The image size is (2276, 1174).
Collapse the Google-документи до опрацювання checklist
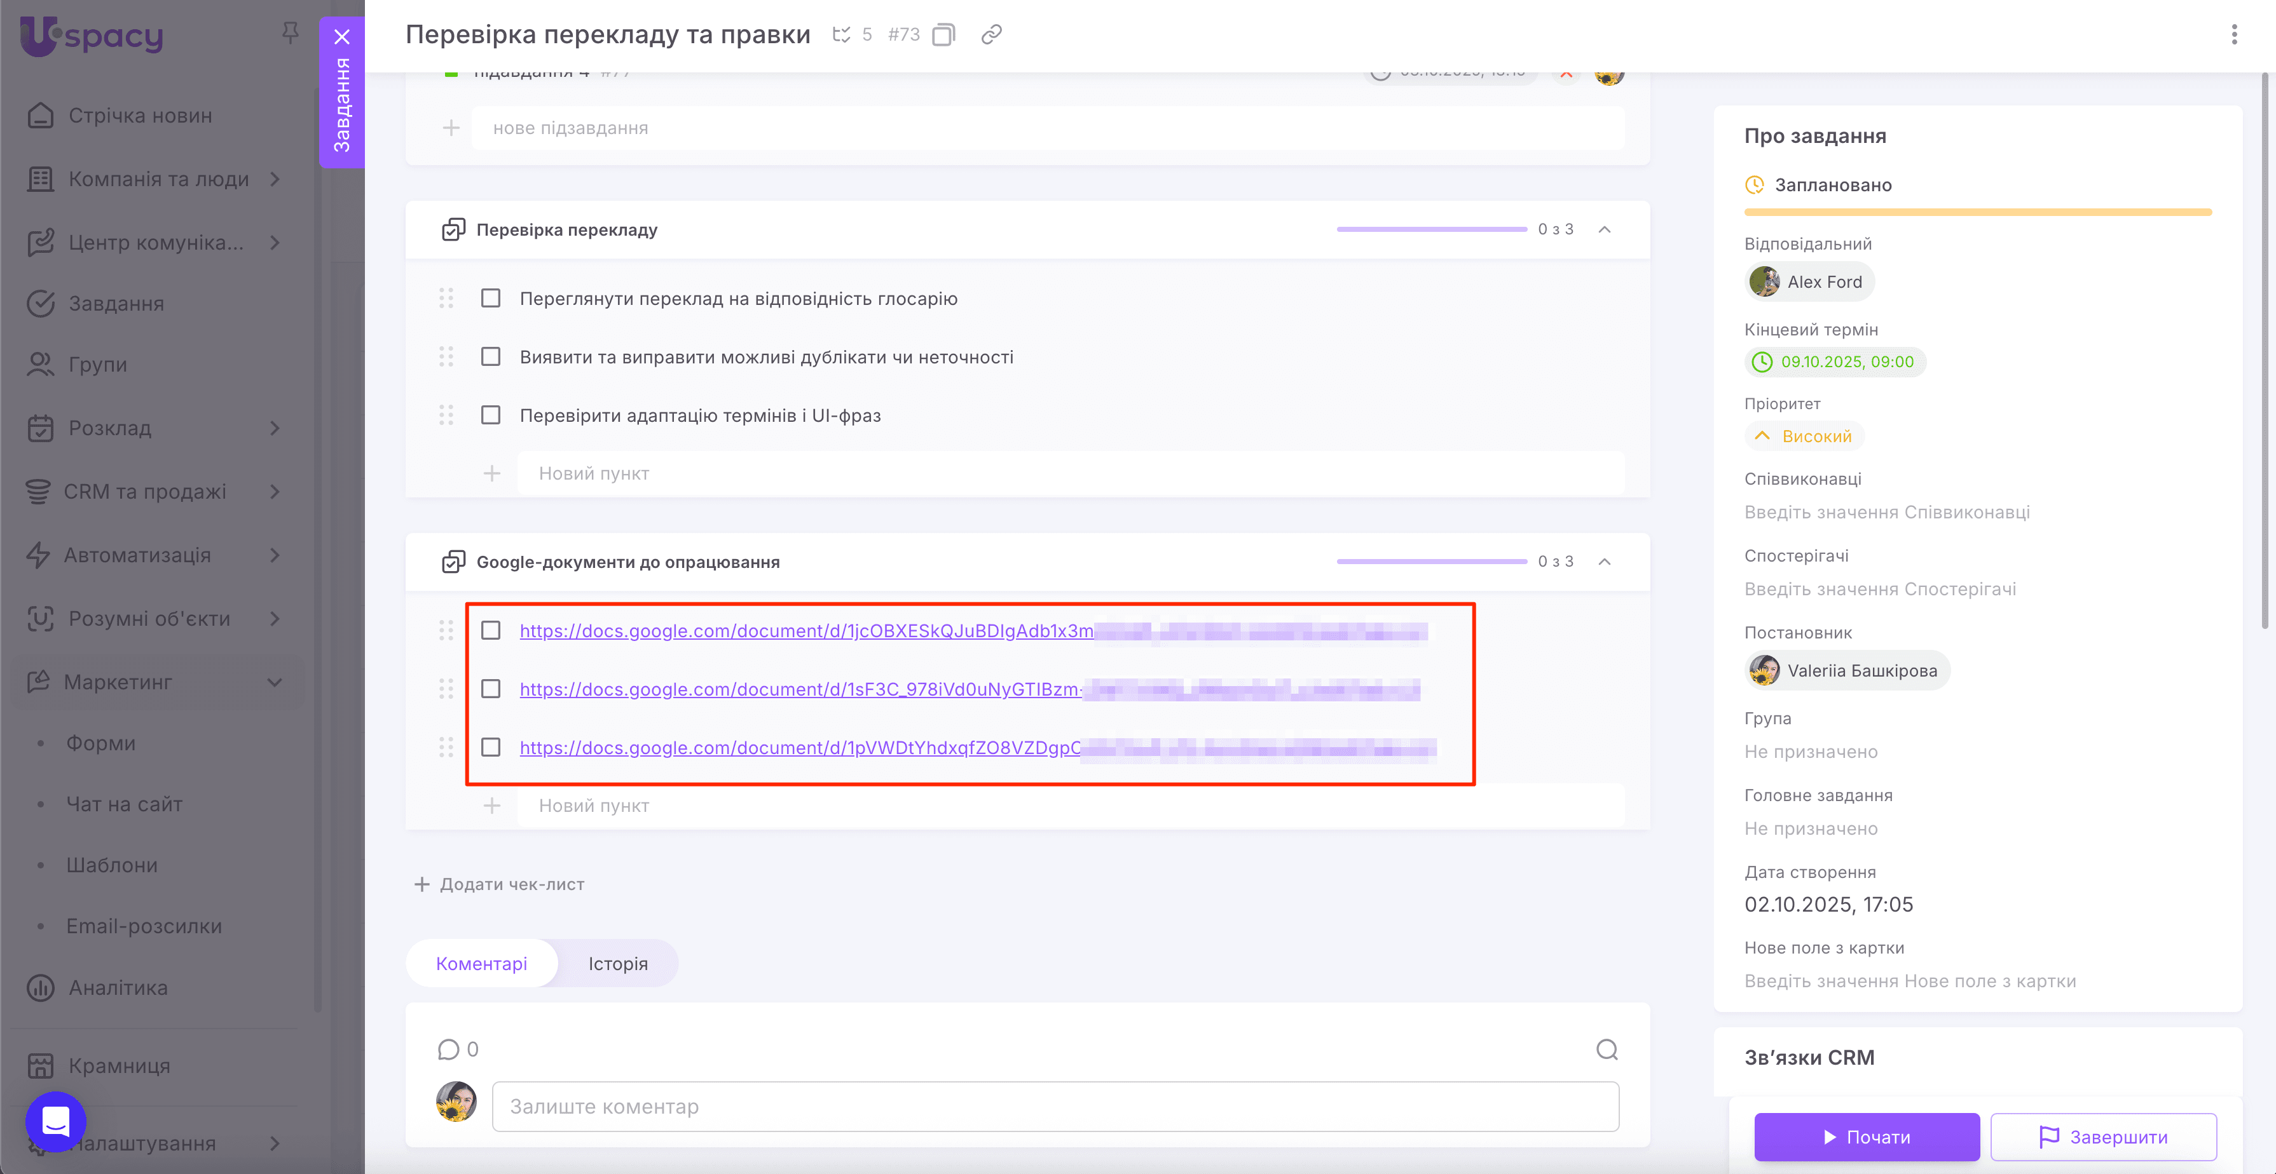click(x=1605, y=562)
